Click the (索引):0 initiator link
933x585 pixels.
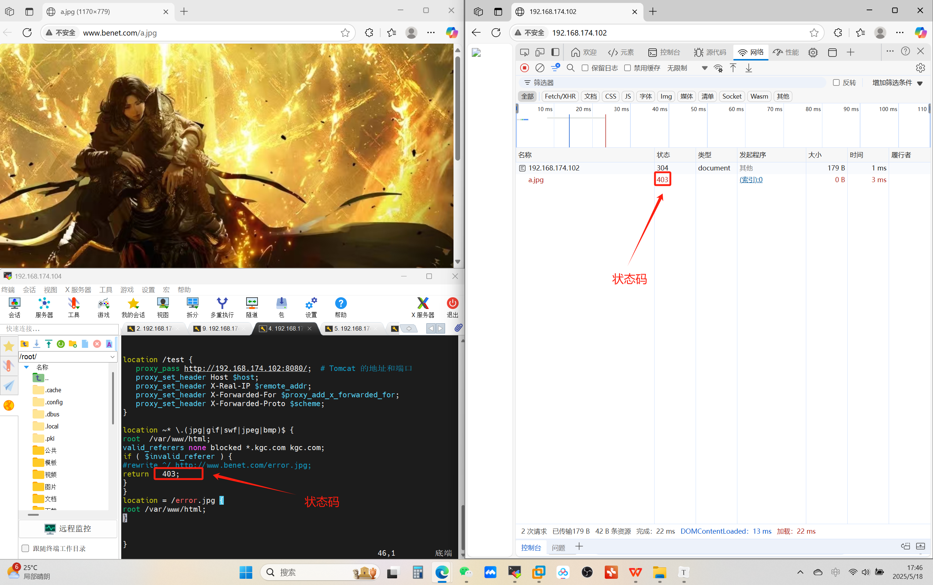(x=751, y=180)
